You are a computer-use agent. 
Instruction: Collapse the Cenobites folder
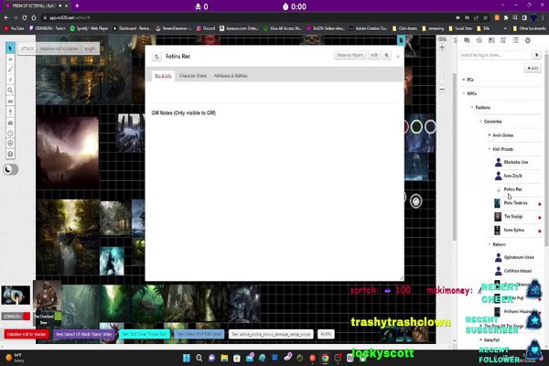(x=480, y=122)
